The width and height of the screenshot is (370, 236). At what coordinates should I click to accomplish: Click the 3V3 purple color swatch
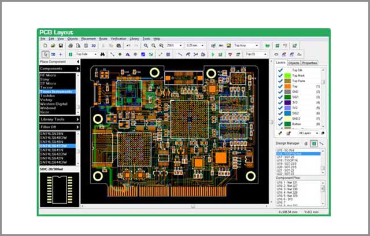coord(287,102)
